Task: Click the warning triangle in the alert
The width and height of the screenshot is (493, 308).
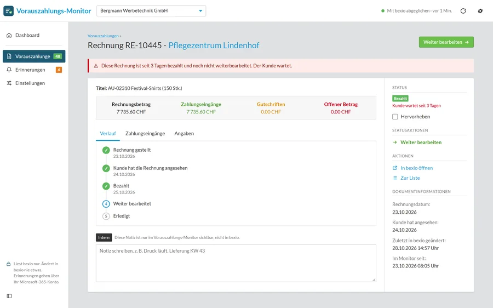Action: (96, 66)
